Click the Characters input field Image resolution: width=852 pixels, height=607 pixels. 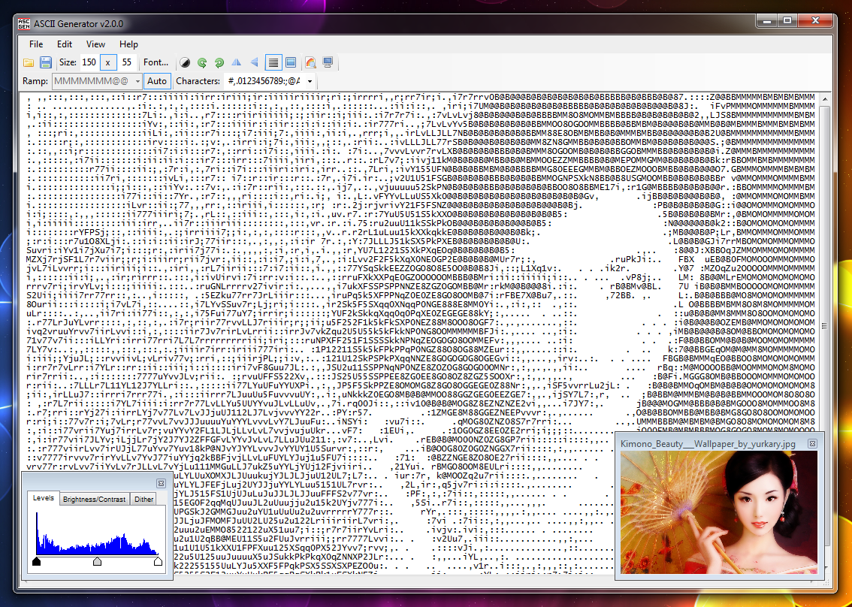264,81
